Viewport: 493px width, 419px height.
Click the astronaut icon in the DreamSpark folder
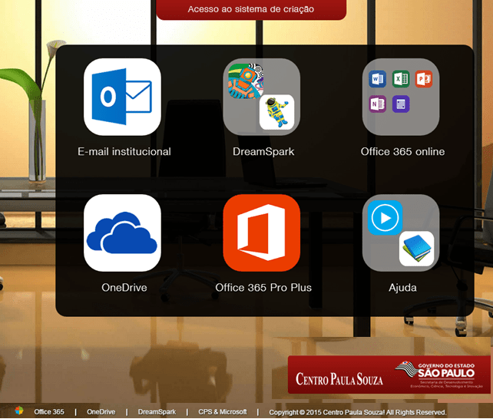[276, 112]
